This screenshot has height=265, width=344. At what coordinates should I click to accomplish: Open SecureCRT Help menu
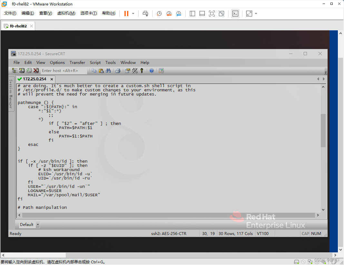point(145,62)
